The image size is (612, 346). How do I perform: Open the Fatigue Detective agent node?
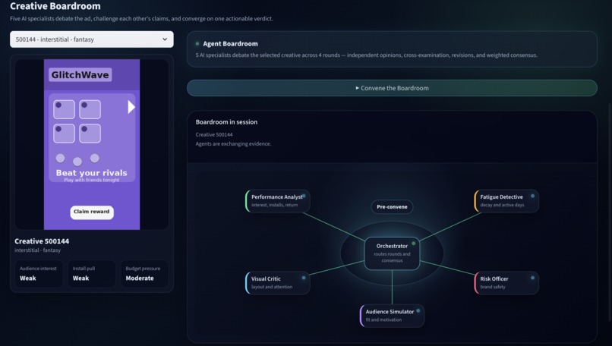506,201
